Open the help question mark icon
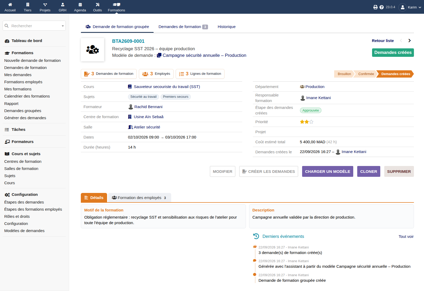This screenshot has height=291, width=424. (x=382, y=7)
